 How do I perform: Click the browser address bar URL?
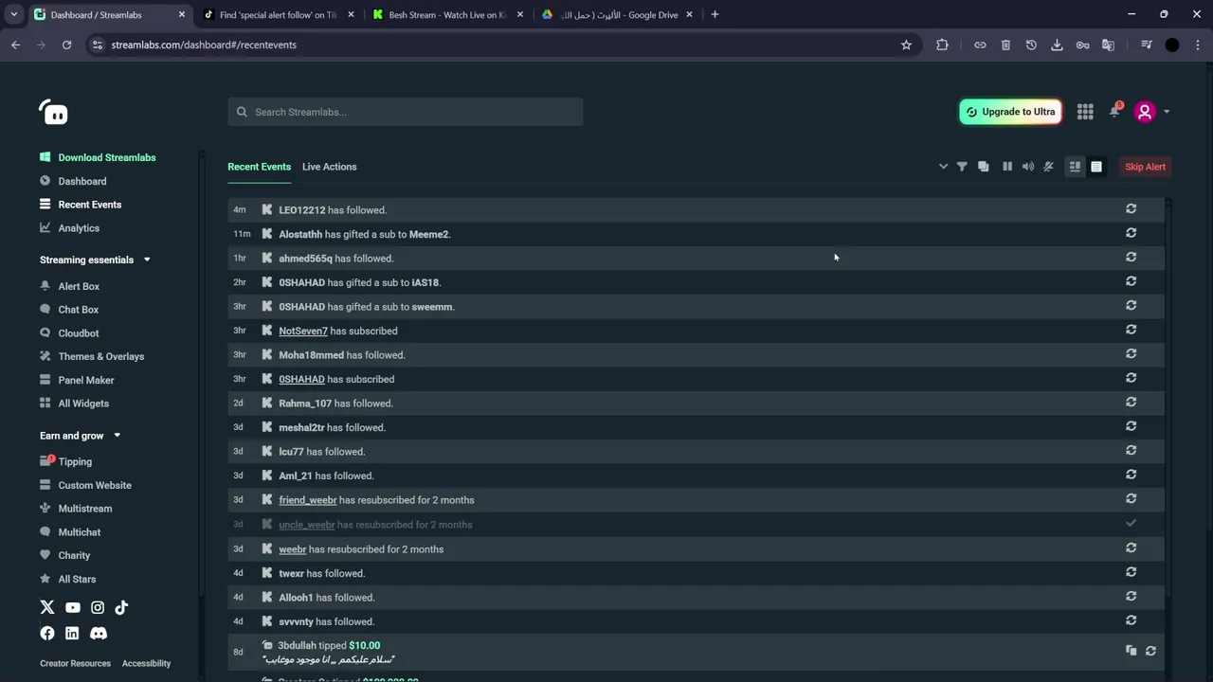click(x=204, y=45)
